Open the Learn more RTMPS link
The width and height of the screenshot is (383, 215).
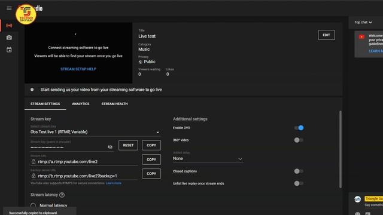pyautogui.click(x=114, y=183)
